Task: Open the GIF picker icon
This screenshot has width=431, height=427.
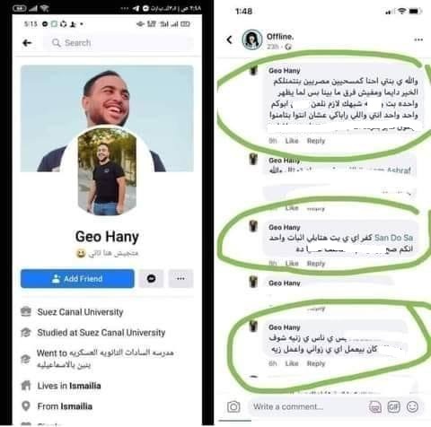Action: (x=393, y=406)
